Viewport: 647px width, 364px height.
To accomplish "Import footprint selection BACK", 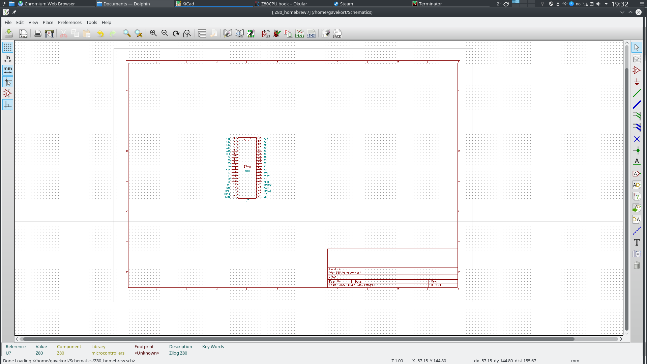I will click(x=337, y=33).
